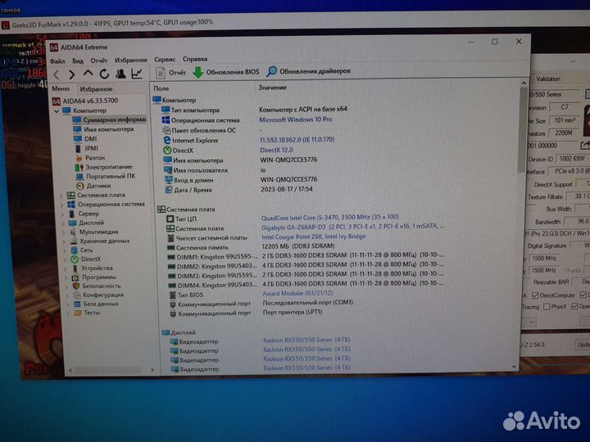Open Gigabyte GA-Z68AP-D3 motherboard link

point(353,227)
